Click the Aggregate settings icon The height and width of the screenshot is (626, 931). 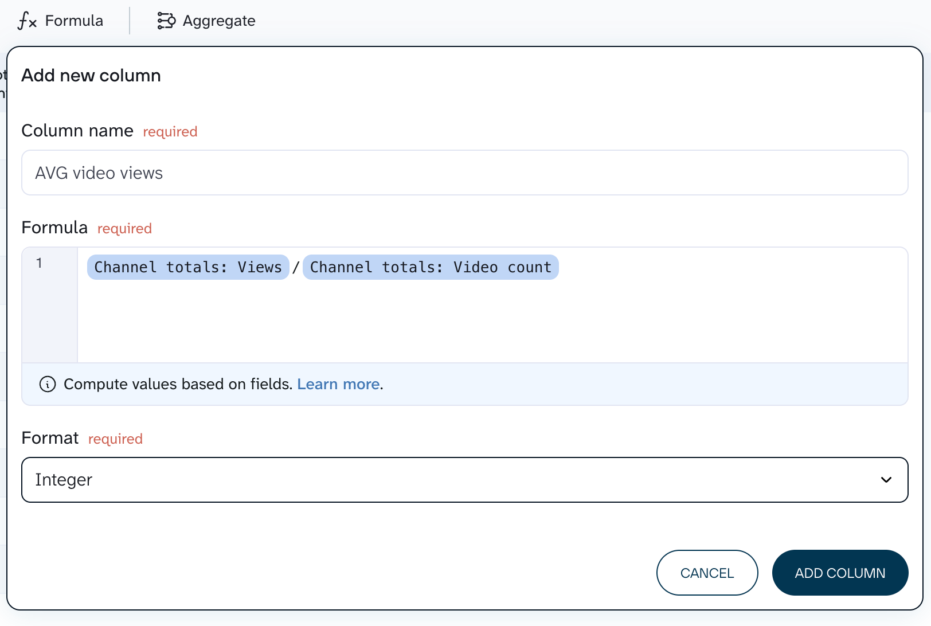[166, 21]
